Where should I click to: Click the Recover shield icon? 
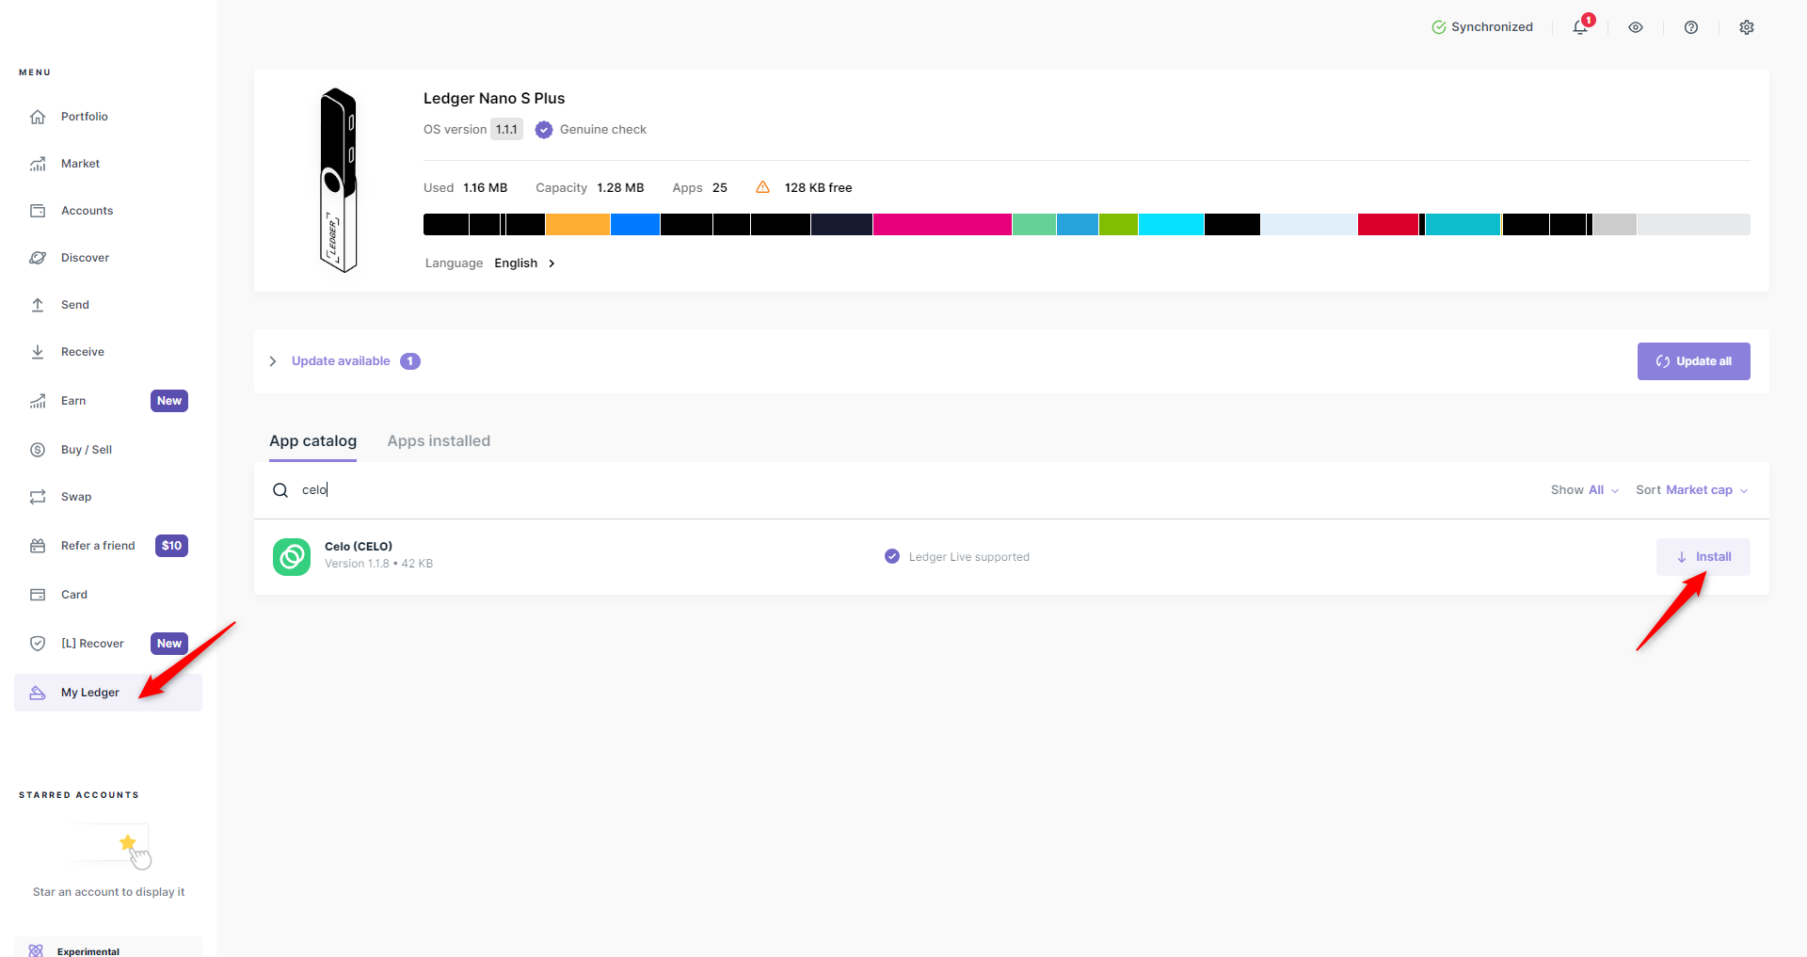(38, 644)
